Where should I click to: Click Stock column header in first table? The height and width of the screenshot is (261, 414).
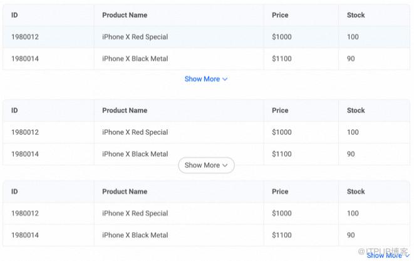tap(356, 15)
